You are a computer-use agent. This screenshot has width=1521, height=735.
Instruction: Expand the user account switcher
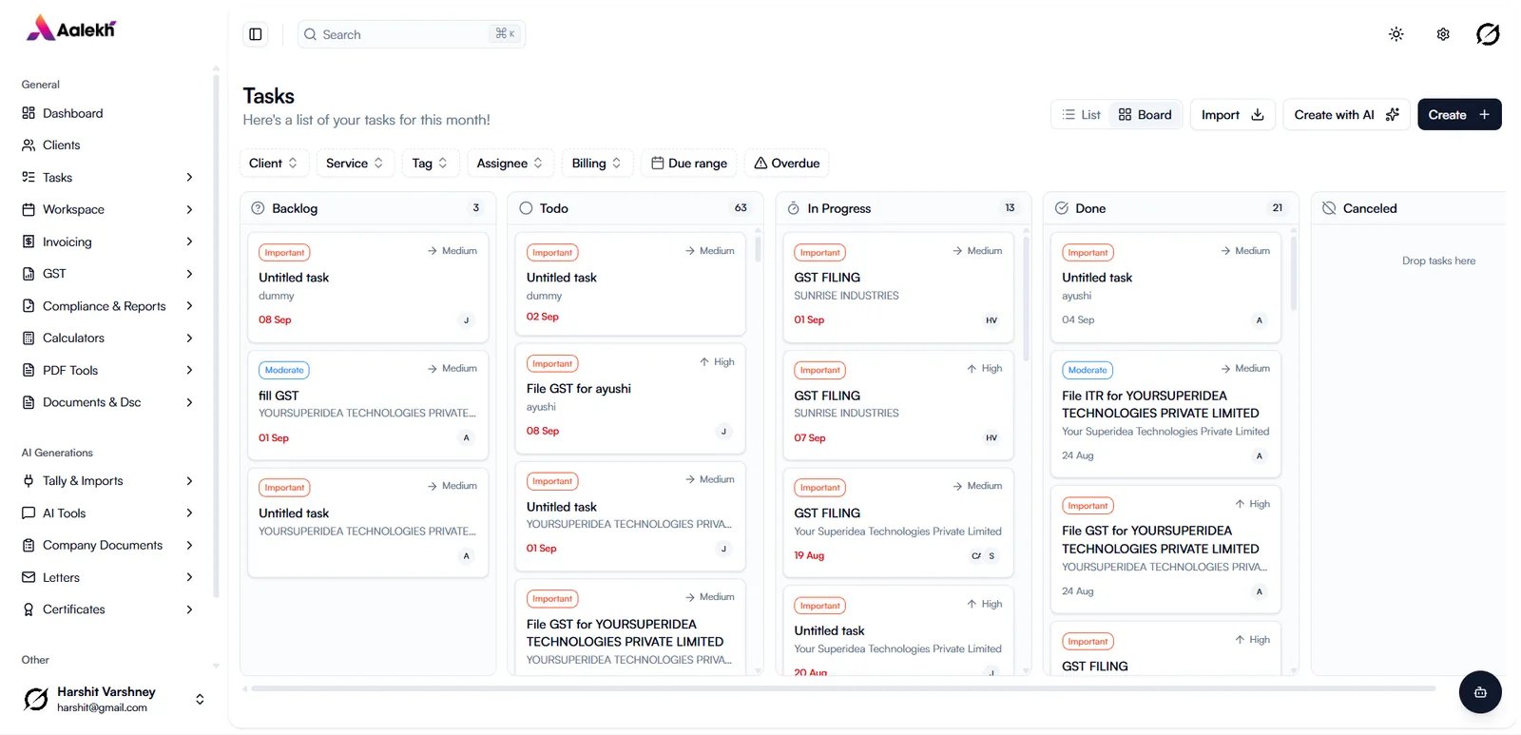200,700
